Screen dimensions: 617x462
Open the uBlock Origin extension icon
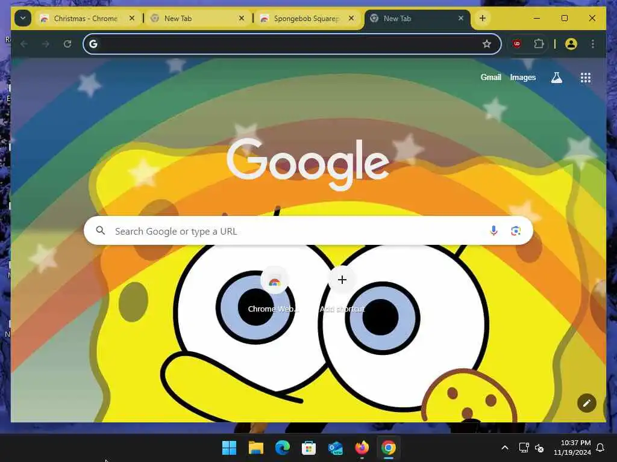(x=517, y=44)
